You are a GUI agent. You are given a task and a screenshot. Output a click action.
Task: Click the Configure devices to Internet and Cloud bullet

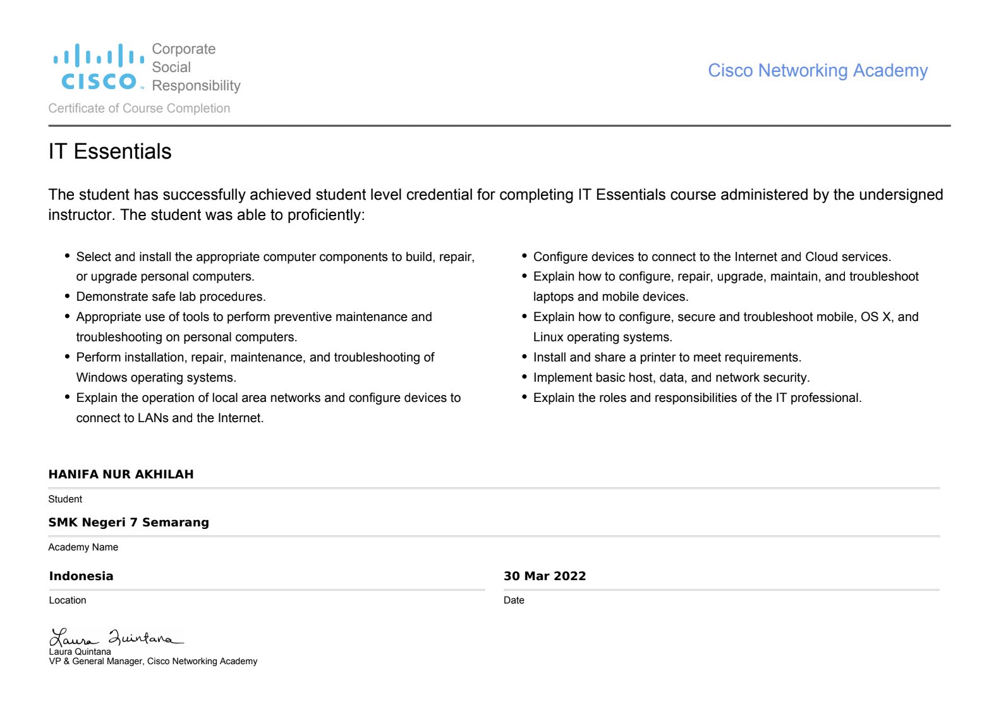(712, 257)
